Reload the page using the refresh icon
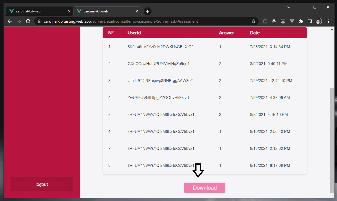 pos(28,21)
